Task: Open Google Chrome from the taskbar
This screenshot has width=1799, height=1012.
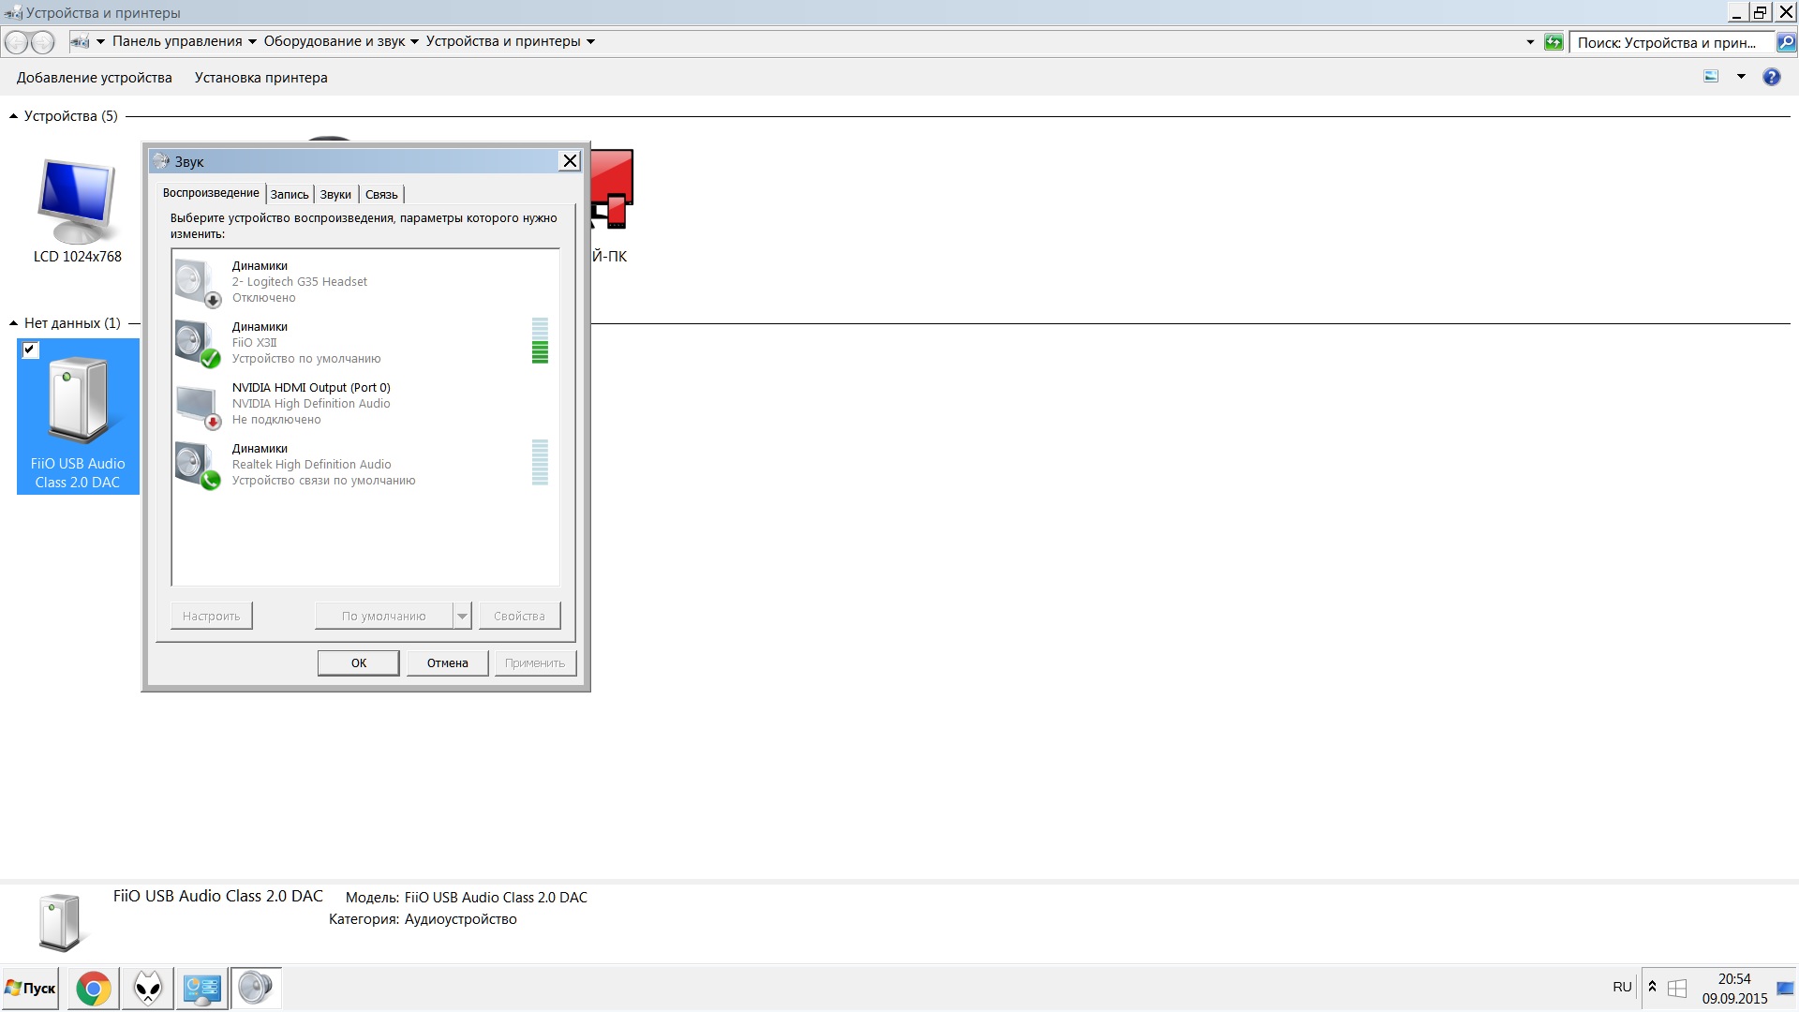Action: tap(93, 989)
